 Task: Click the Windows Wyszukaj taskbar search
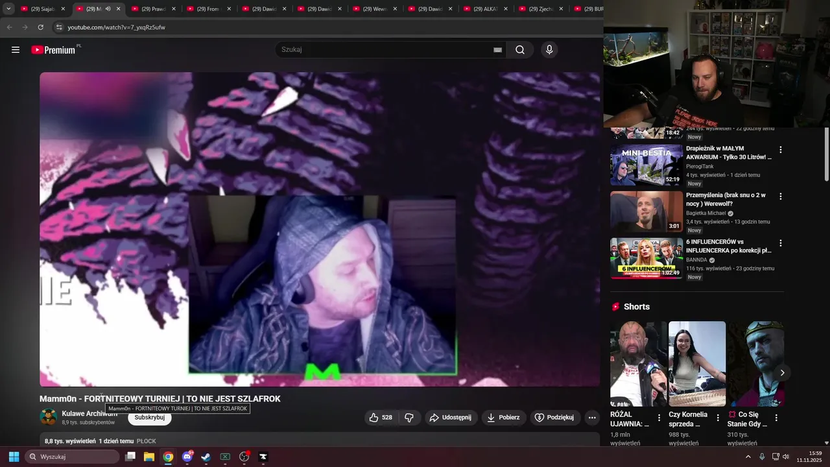73,457
